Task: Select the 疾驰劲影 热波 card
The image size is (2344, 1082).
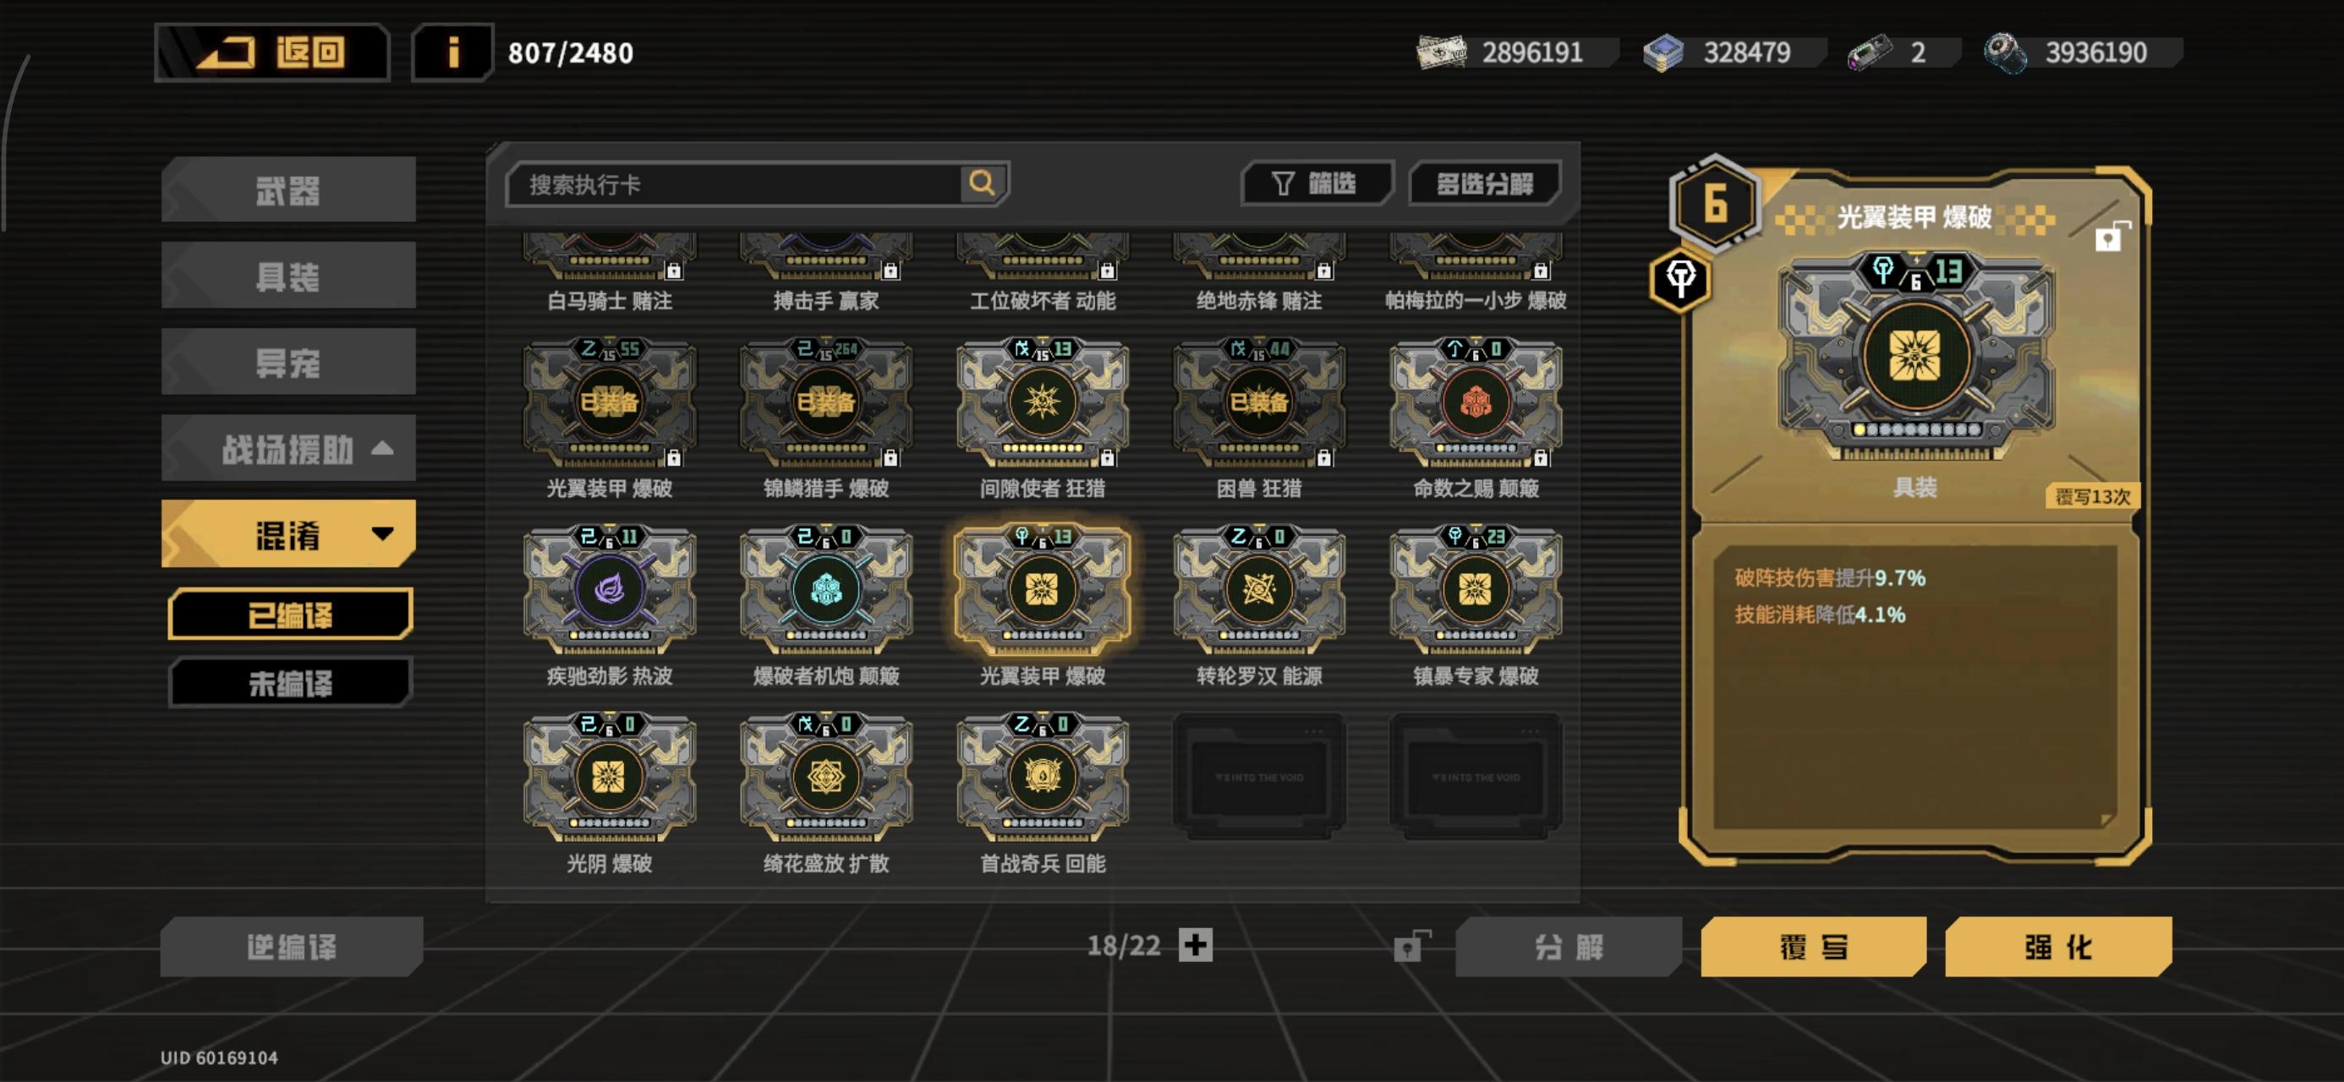Action: pyautogui.click(x=610, y=604)
